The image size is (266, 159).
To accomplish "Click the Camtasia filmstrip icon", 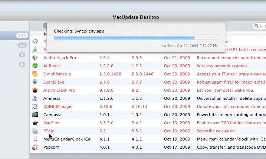I will pyautogui.click(x=35, y=115).
